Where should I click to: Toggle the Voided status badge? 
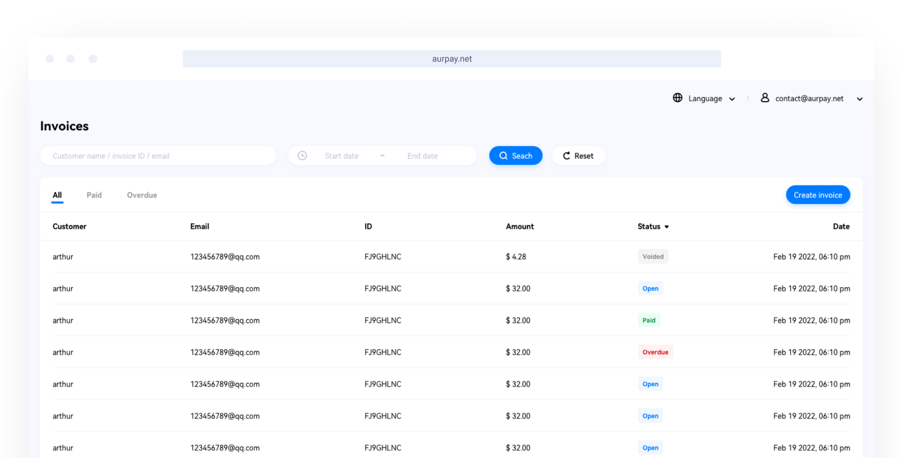pyautogui.click(x=653, y=256)
